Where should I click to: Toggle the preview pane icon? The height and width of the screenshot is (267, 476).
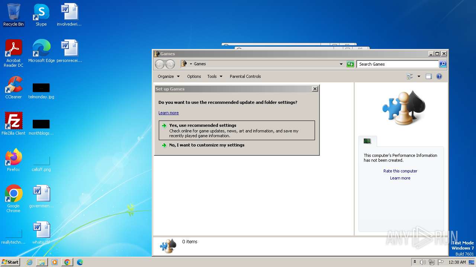click(x=428, y=76)
